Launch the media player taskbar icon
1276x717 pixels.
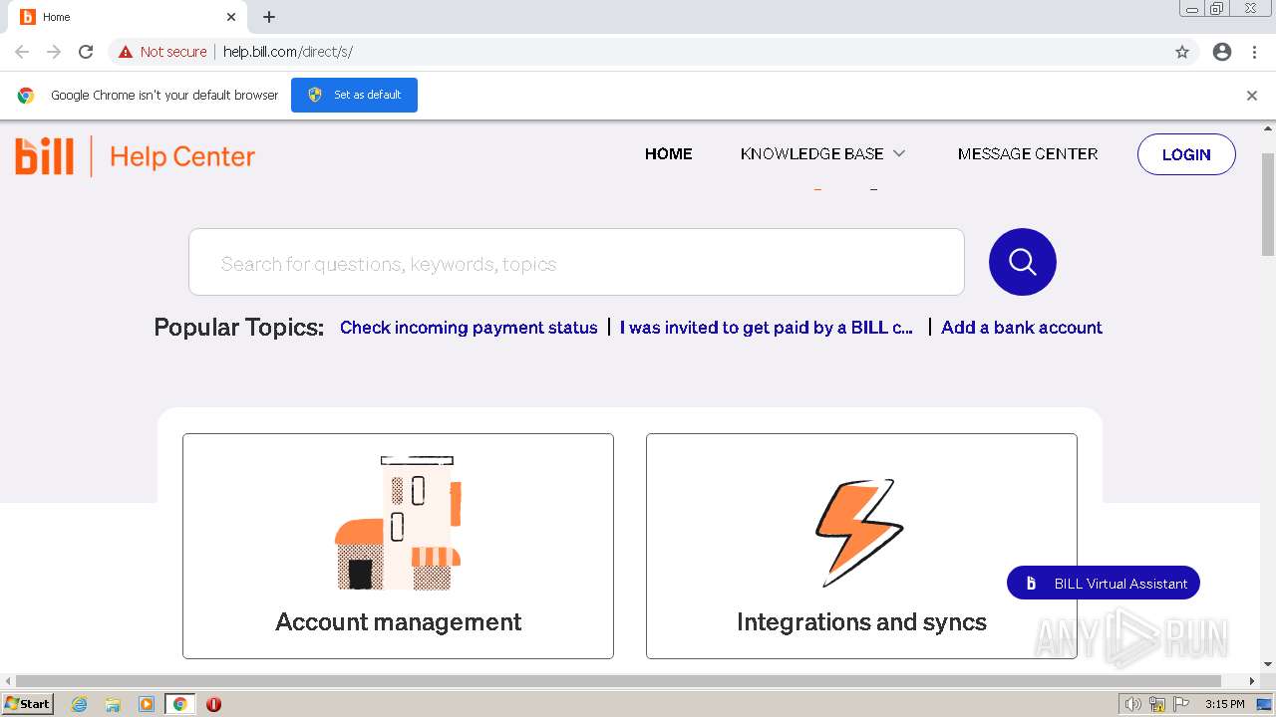[147, 704]
